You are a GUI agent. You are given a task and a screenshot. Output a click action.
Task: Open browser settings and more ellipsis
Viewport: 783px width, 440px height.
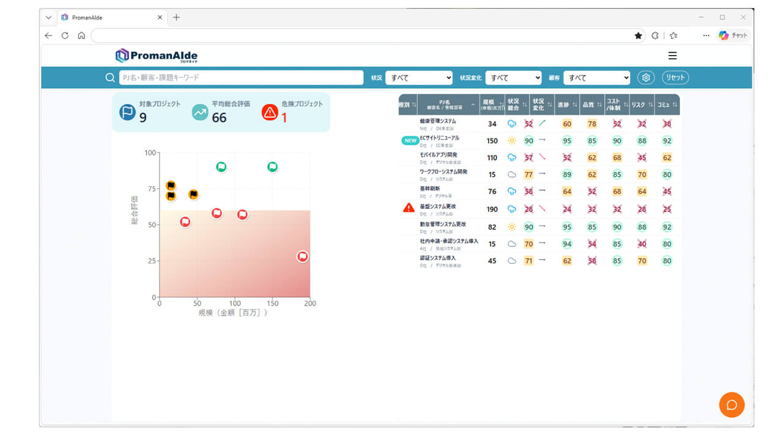point(706,35)
